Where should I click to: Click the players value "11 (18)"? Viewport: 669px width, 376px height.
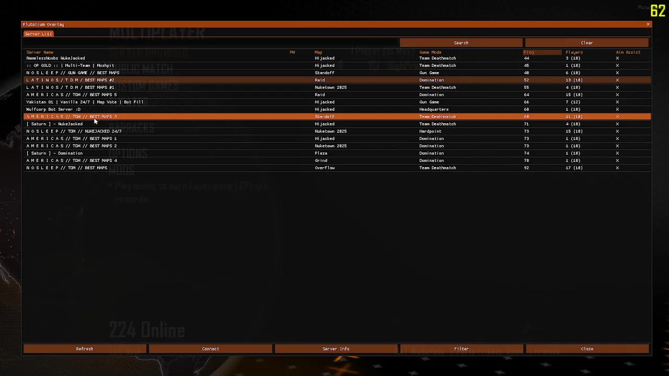click(x=574, y=116)
